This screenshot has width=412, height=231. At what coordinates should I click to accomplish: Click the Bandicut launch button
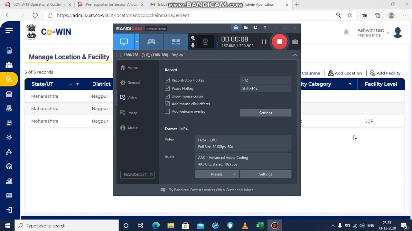[x=137, y=175]
